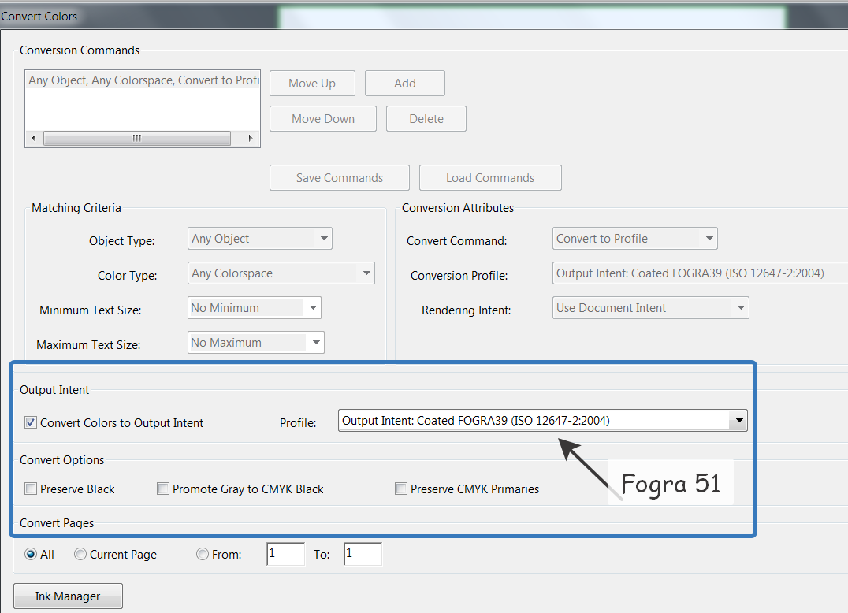
Task: Click the command list horizontal scrollbar thumb
Action: (137, 139)
